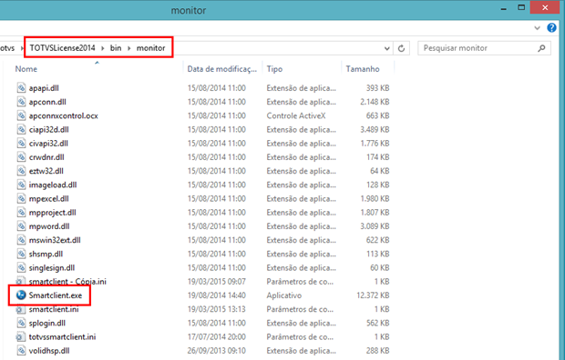The width and height of the screenshot is (565, 360).
Task: Select the splogin.dll file icon
Action: click(21, 323)
